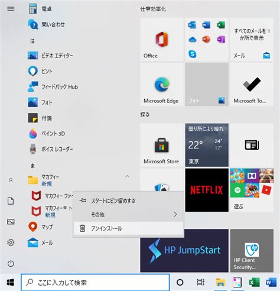Open the 遊ぶ games folder tile
Image resolution: width=280 pixels, height=291 pixels.
(x=252, y=190)
